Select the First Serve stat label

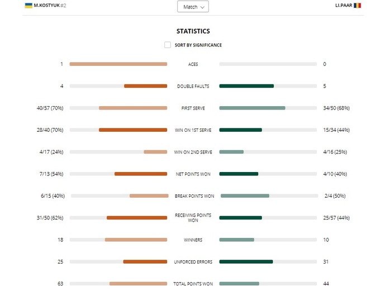click(193, 108)
